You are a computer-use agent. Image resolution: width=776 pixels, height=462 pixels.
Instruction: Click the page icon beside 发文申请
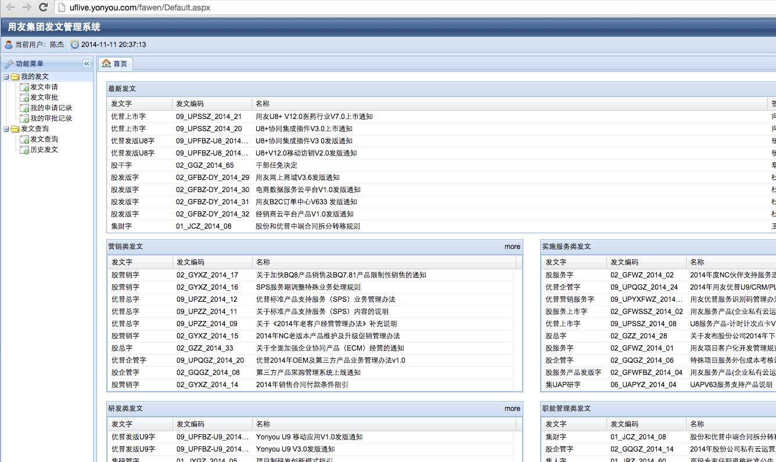pyautogui.click(x=24, y=87)
